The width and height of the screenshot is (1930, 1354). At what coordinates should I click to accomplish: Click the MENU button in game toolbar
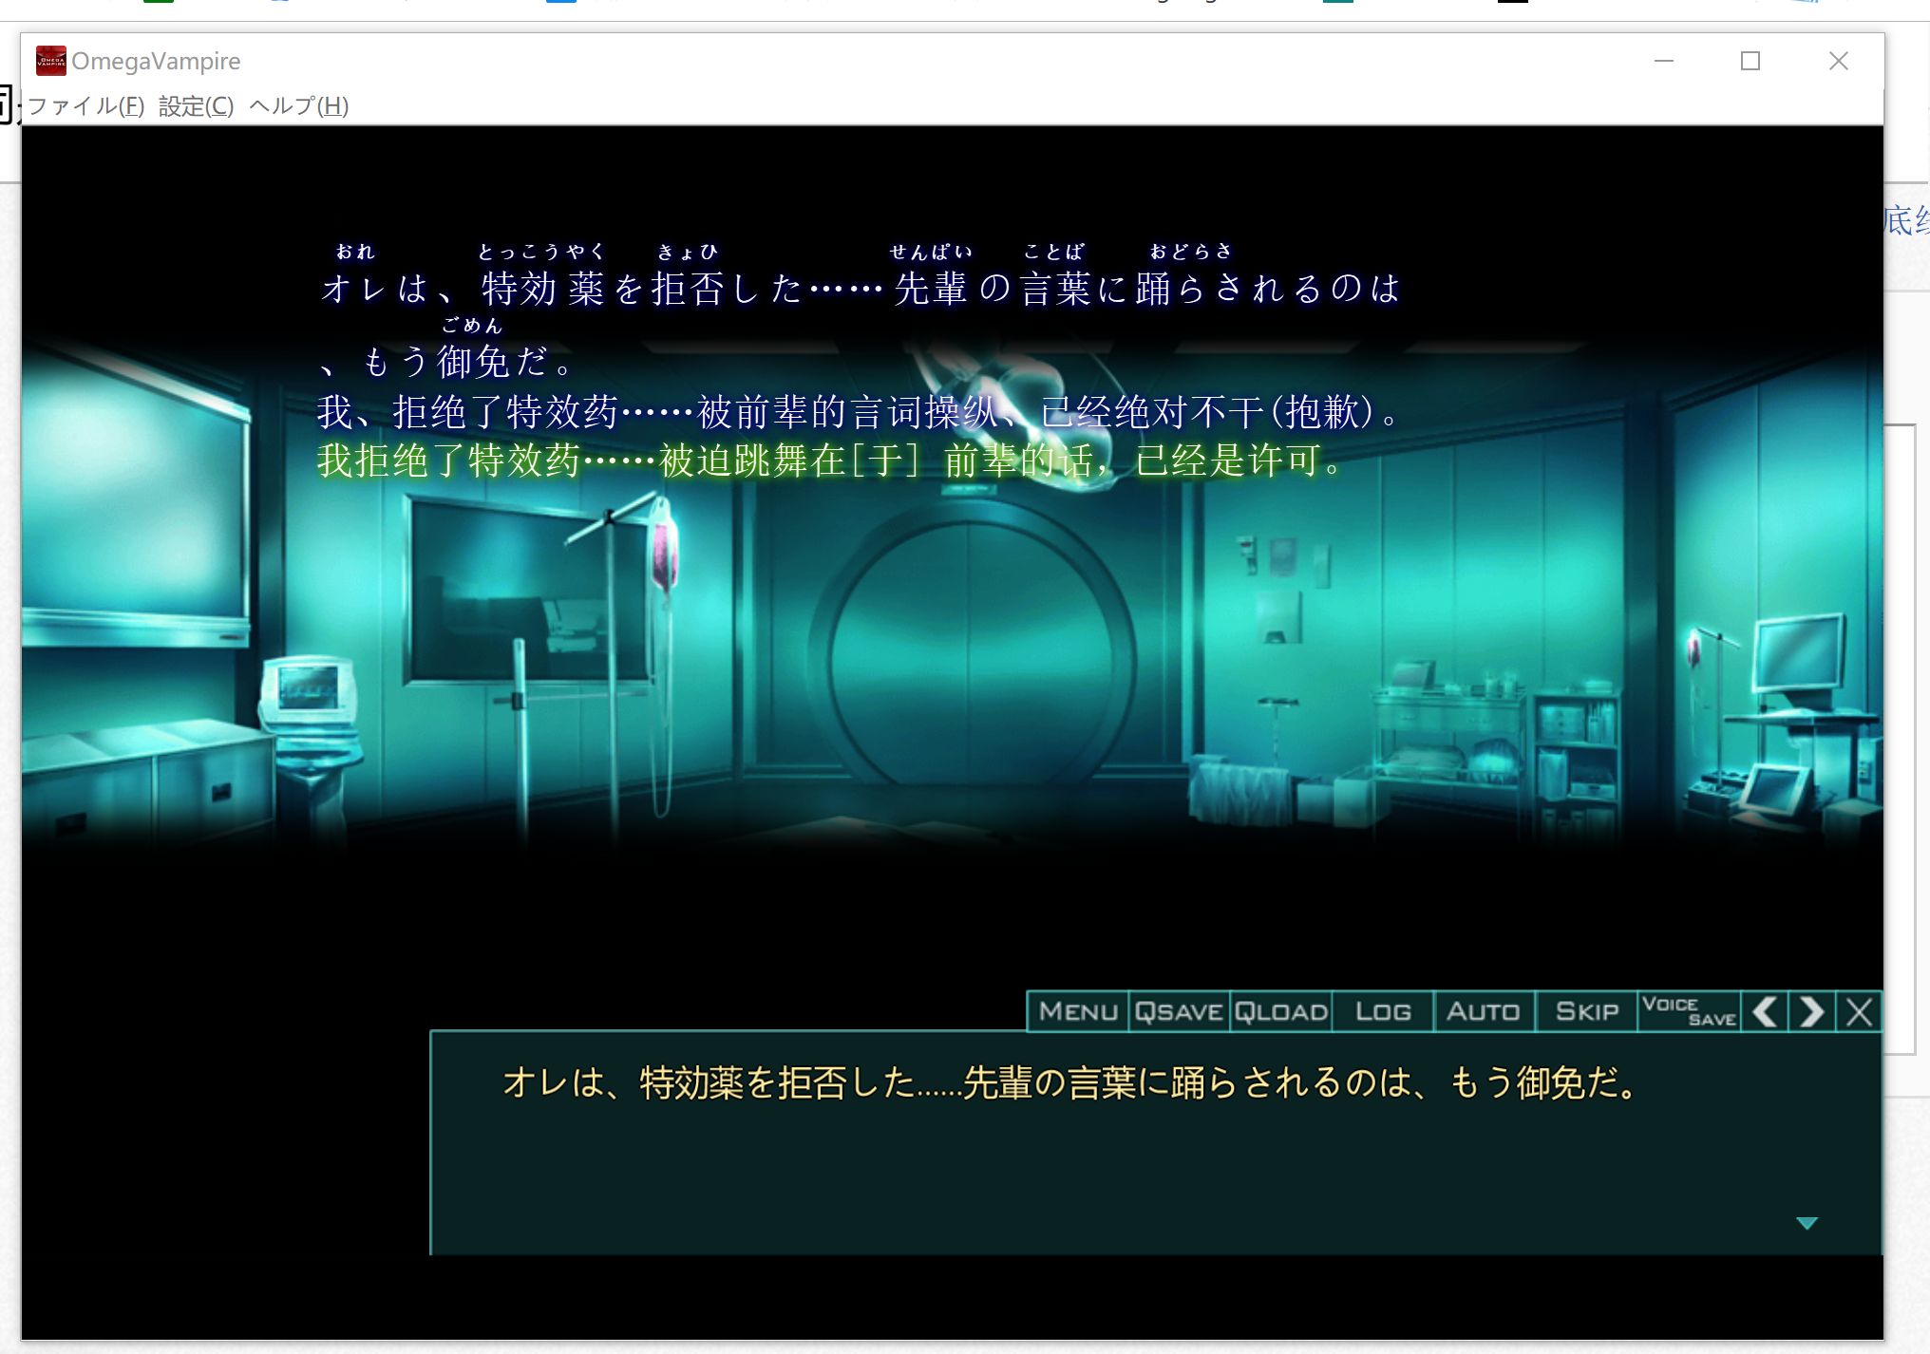coord(1078,1011)
